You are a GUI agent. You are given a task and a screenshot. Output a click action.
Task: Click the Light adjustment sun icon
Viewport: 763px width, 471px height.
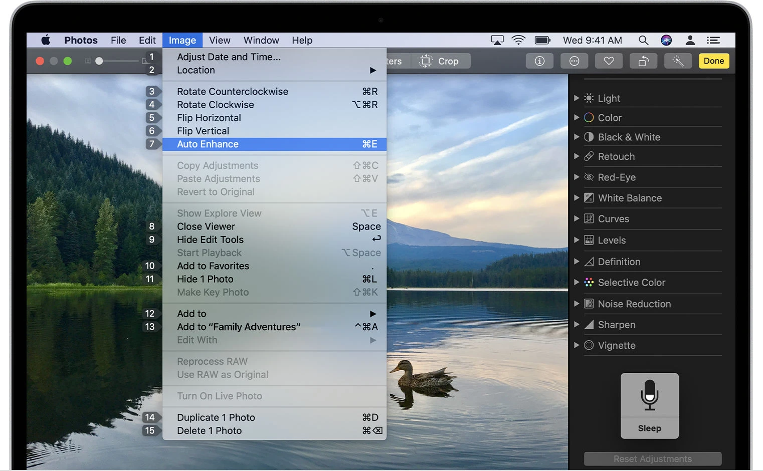[x=589, y=98]
